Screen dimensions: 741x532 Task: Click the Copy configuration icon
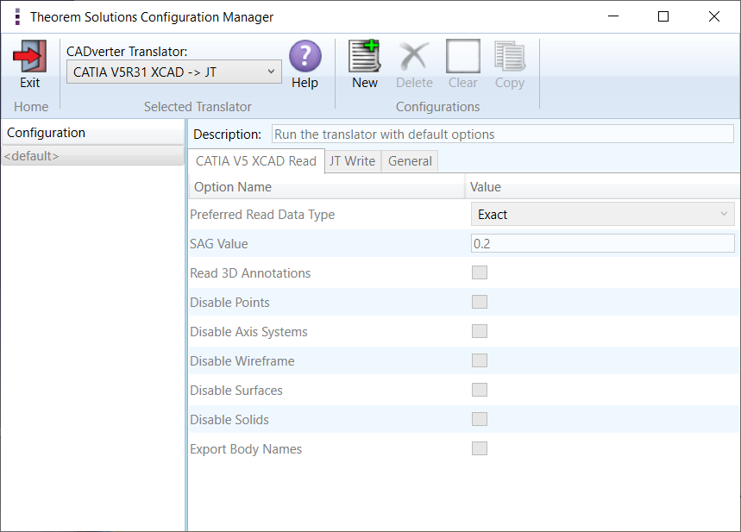[510, 56]
